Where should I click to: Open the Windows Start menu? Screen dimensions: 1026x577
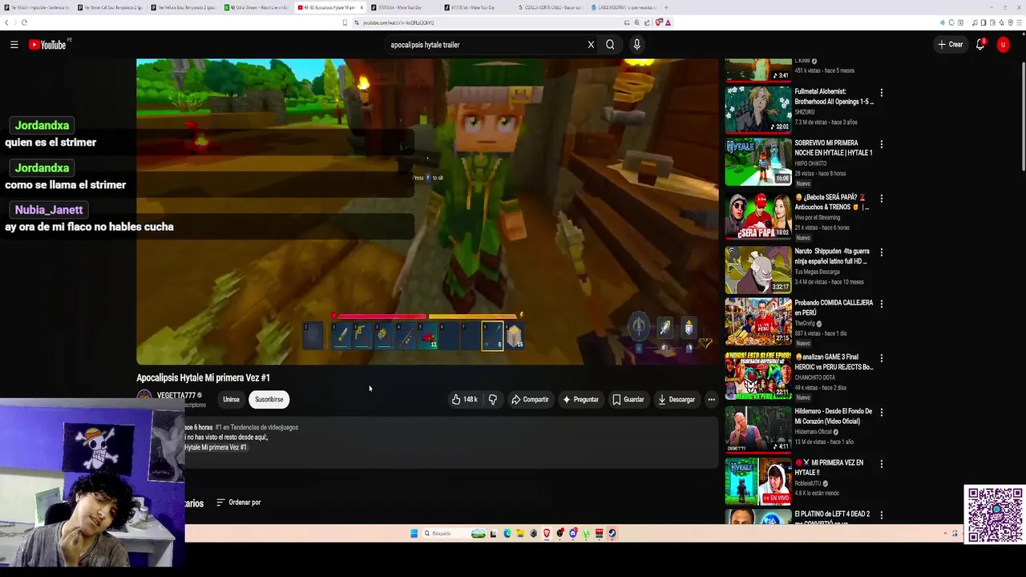(x=414, y=533)
